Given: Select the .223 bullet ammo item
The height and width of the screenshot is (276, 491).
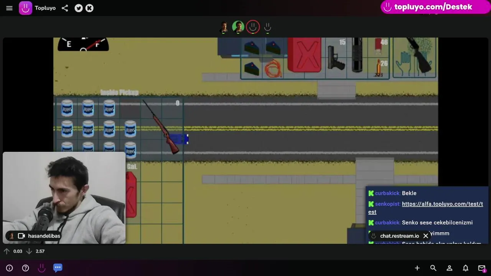Looking at the screenshot, I should coord(379,69).
